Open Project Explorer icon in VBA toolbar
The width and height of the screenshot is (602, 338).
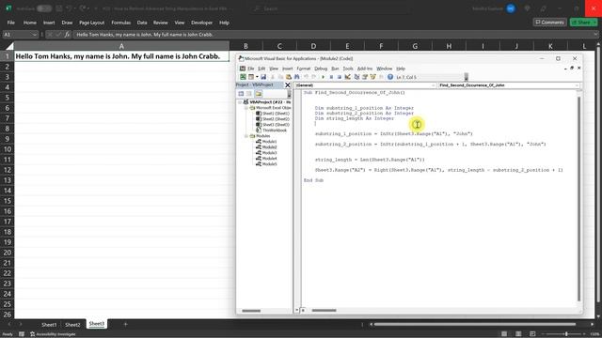[x=356, y=77]
